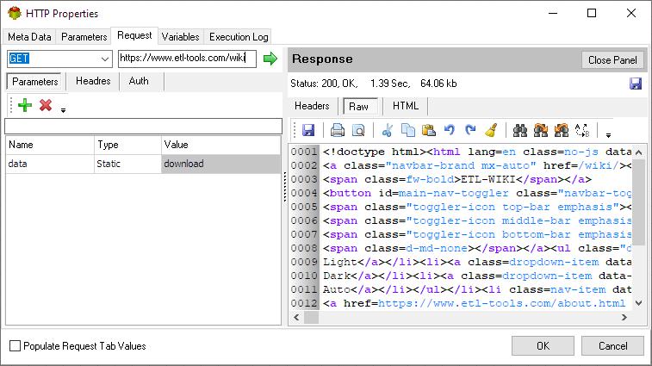Save the raw text from the editor toolbar
Image resolution: width=652 pixels, height=366 pixels.
point(308,130)
